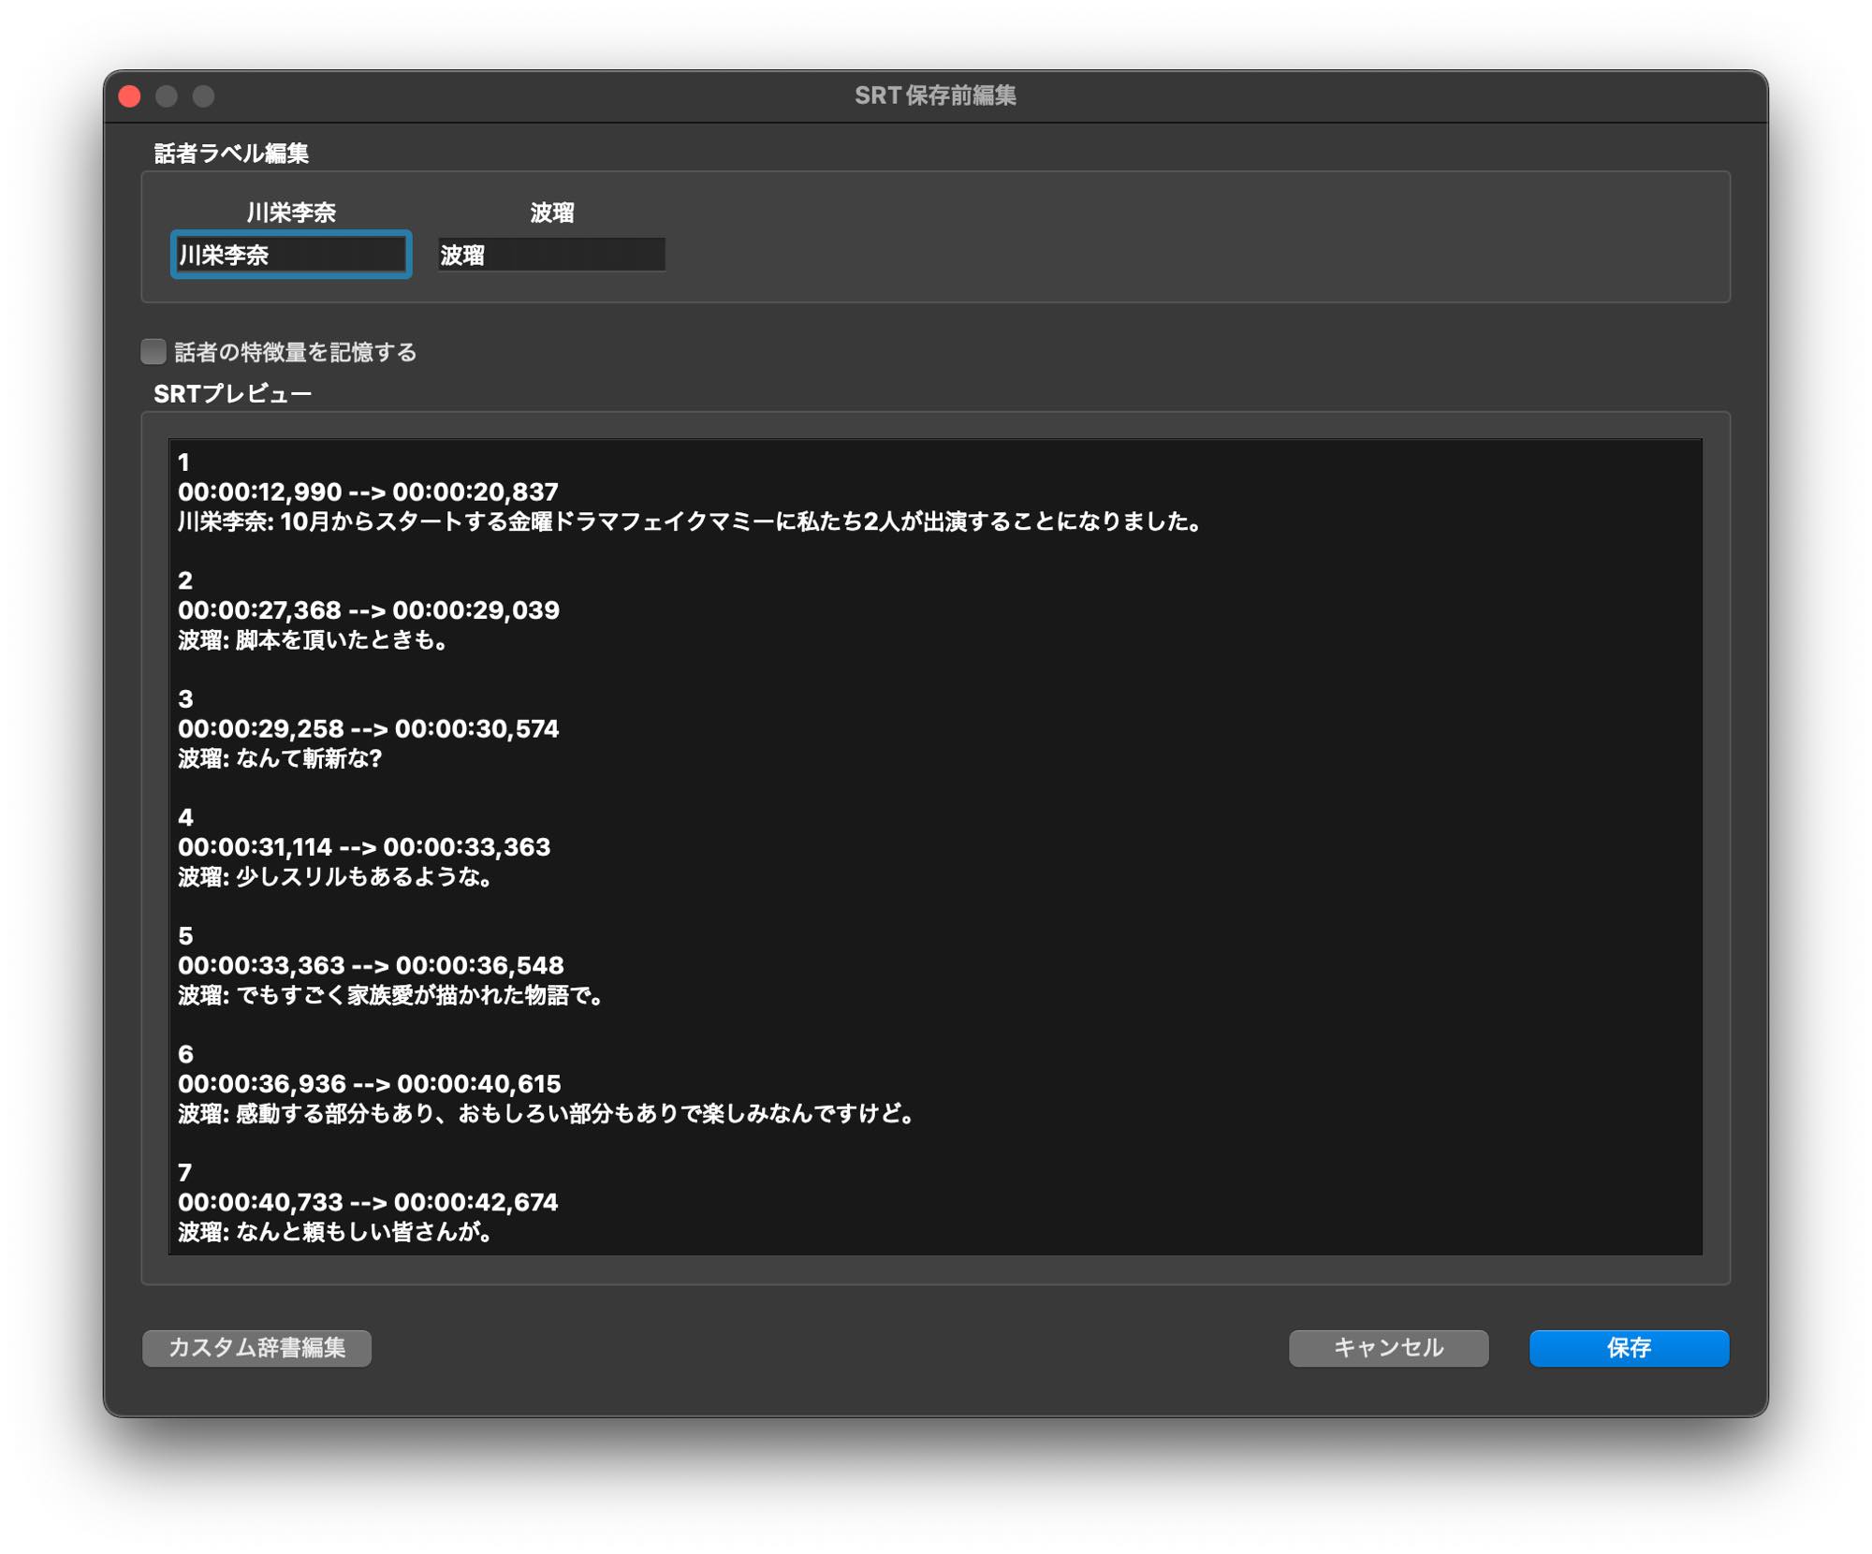Close the SRT保存前編集 window

pyautogui.click(x=130, y=96)
